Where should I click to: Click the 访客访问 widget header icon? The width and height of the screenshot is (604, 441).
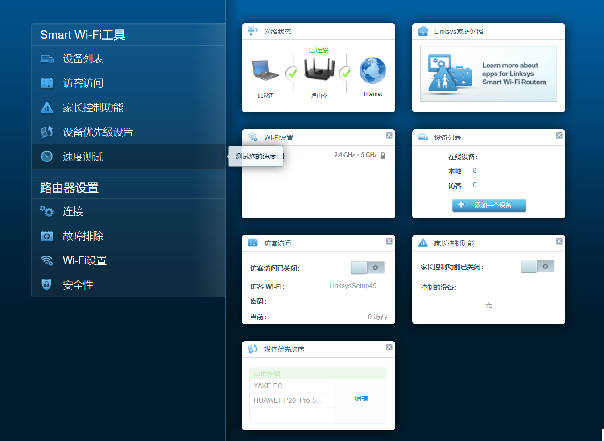253,243
